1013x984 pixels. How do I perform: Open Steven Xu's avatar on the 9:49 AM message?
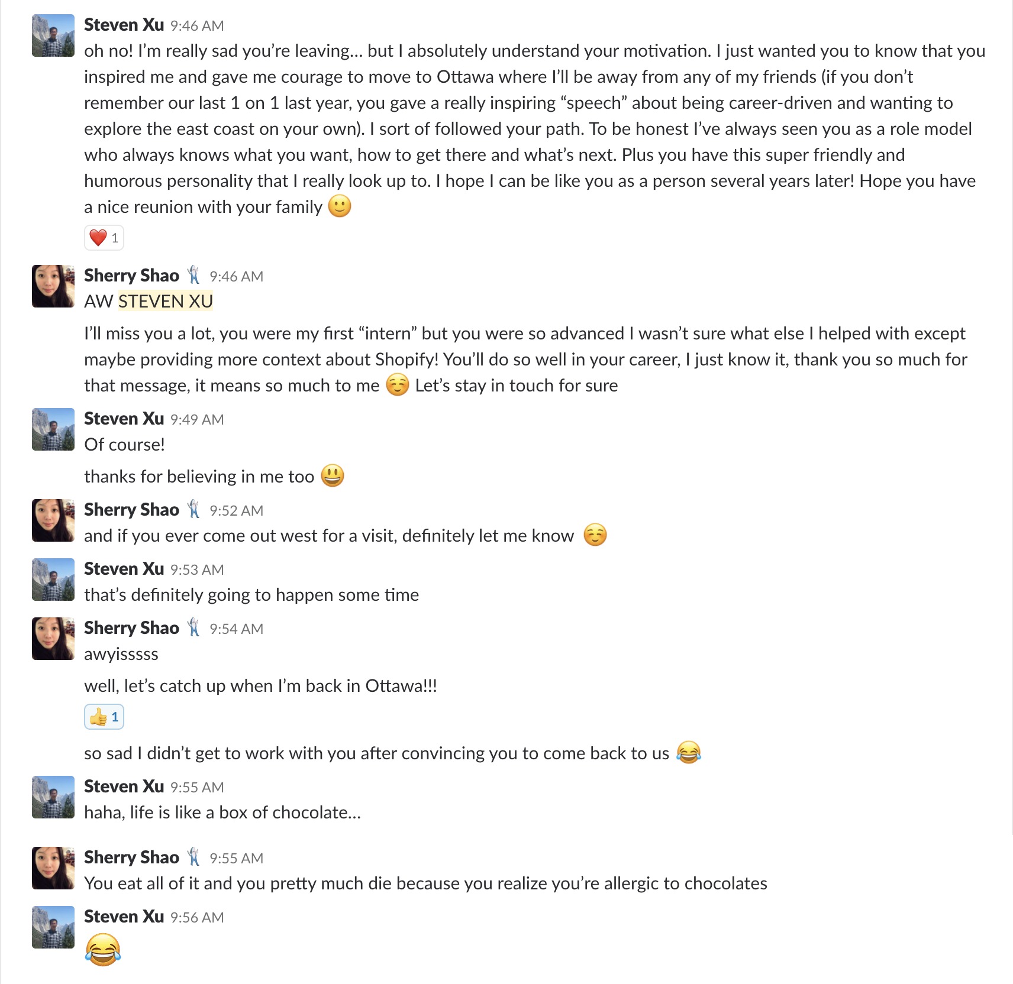[x=53, y=429]
